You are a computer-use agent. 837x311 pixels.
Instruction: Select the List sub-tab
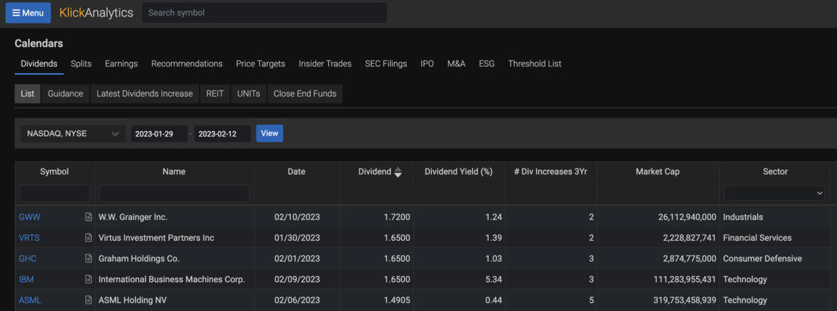click(x=27, y=94)
